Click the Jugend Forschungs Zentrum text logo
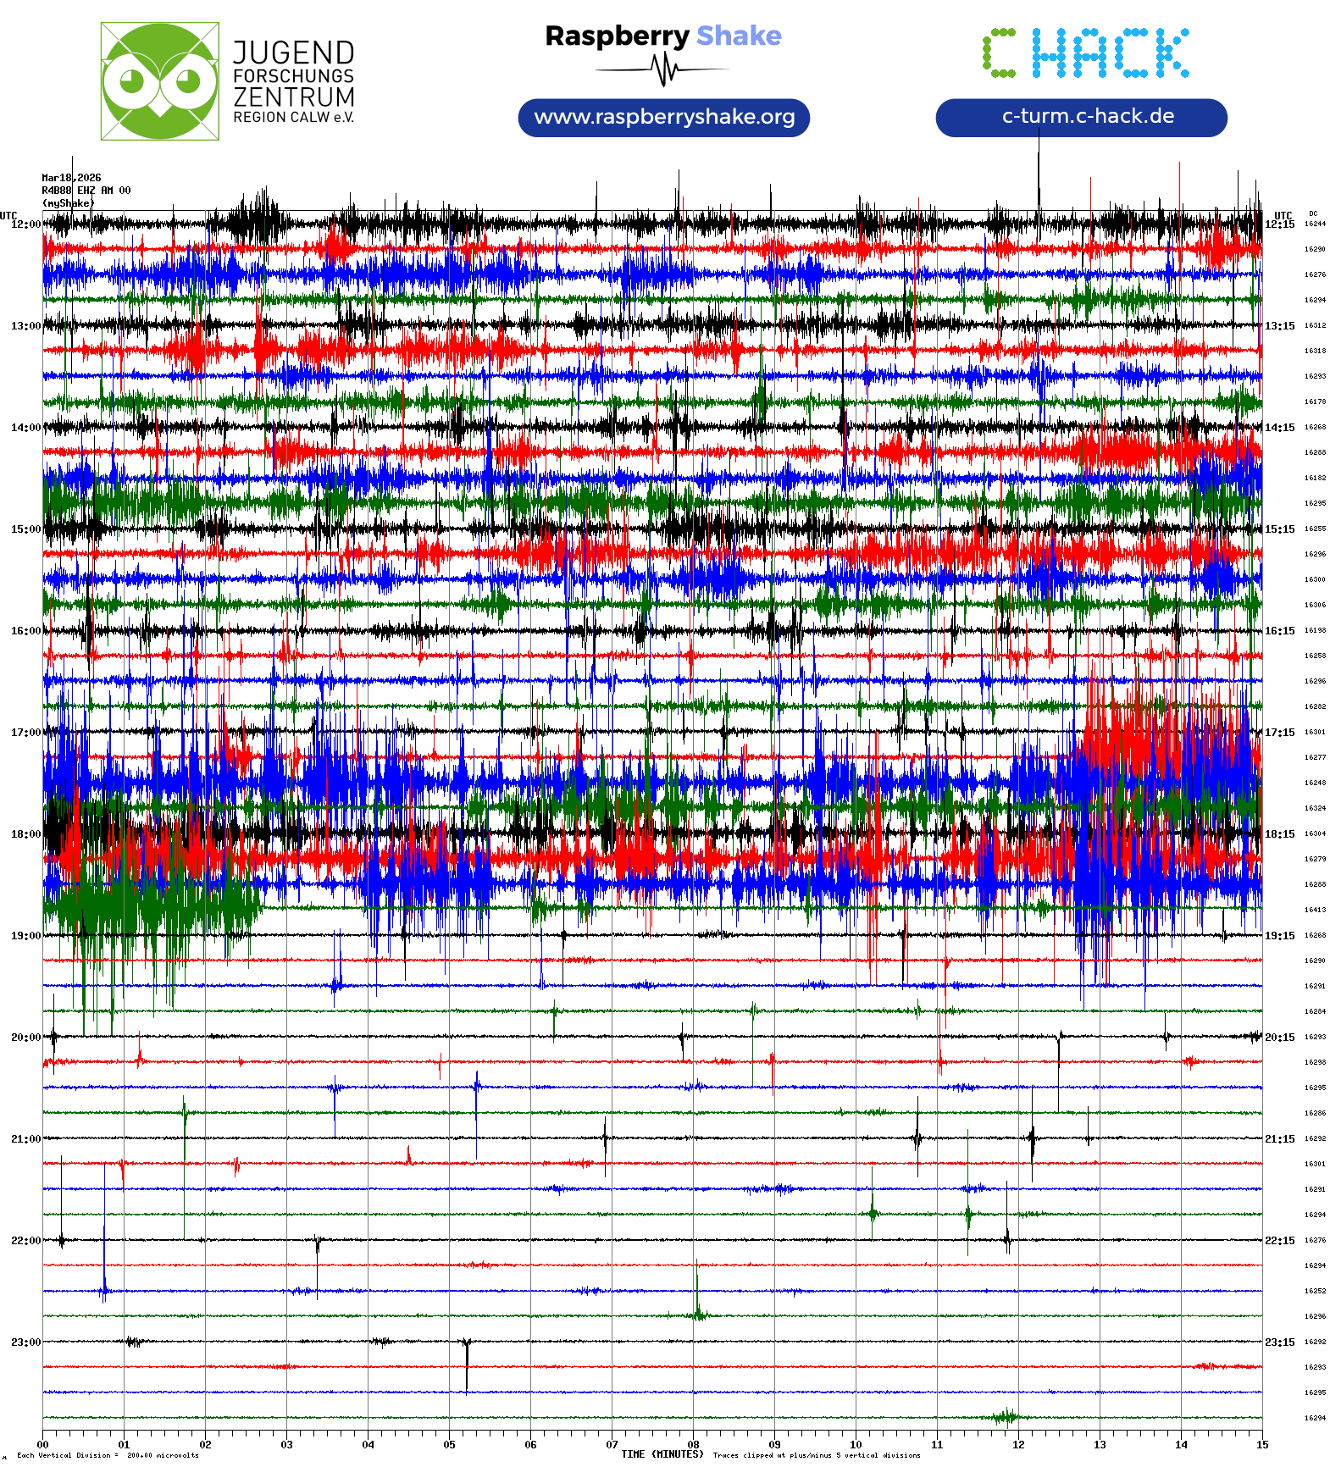 coord(293,81)
